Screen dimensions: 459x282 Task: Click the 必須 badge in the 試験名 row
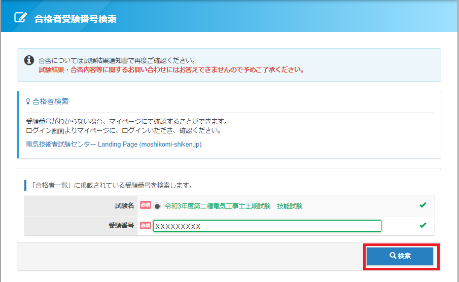point(145,206)
